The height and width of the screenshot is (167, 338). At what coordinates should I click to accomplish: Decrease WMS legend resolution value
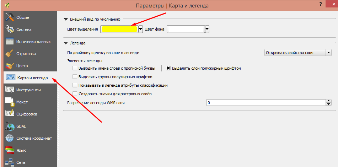coord(328,104)
